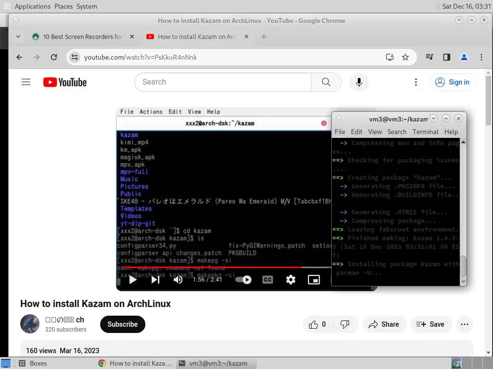Open Chrome tab search dropdown
Viewport: 493px width, 369px height.
(x=18, y=37)
